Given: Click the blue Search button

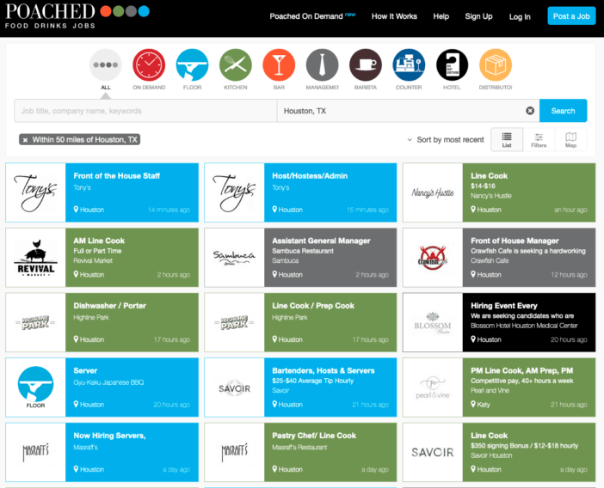Looking at the screenshot, I should click(563, 111).
